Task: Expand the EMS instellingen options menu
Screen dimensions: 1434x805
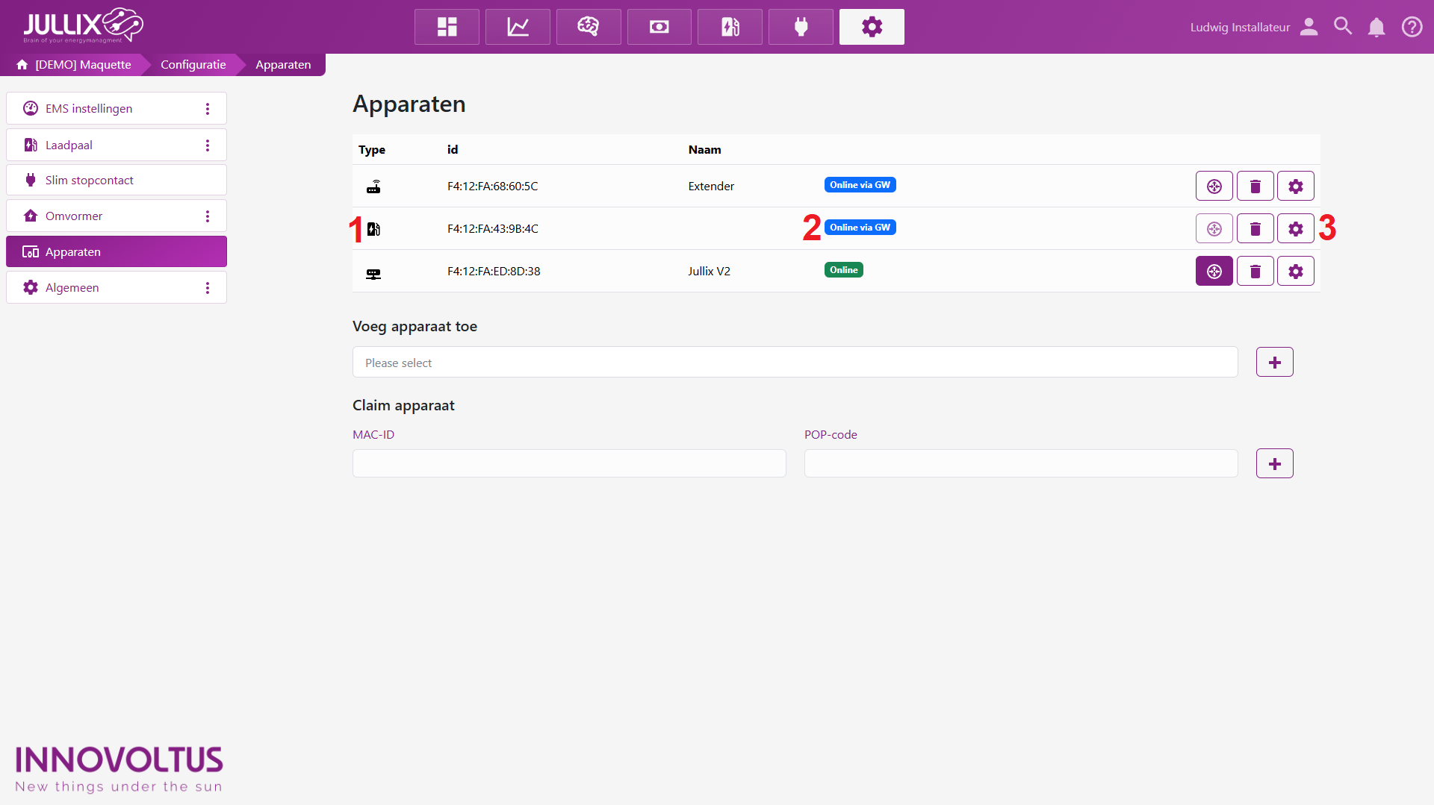Action: (x=208, y=109)
